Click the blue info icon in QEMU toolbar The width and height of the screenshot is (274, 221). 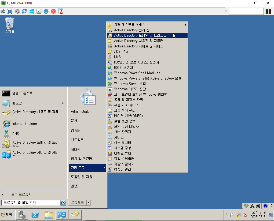pos(46,11)
